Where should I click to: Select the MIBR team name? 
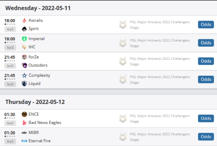(34, 133)
